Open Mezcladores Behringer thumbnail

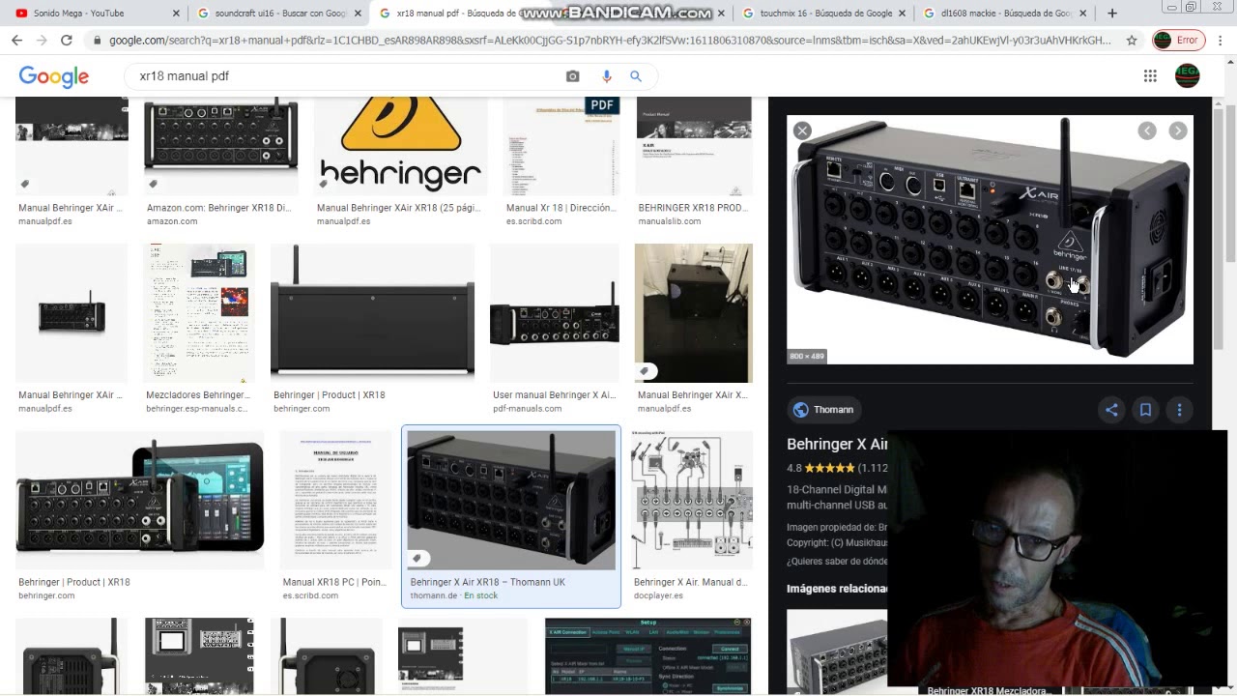point(199,313)
